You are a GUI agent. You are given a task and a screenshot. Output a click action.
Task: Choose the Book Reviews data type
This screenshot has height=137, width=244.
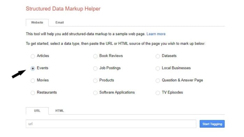click(95, 56)
